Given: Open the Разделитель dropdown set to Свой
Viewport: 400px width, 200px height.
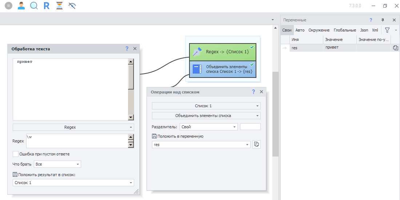Looking at the screenshot, I should [209, 127].
